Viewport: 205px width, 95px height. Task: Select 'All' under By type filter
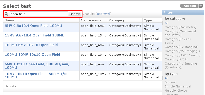click(x=166, y=78)
